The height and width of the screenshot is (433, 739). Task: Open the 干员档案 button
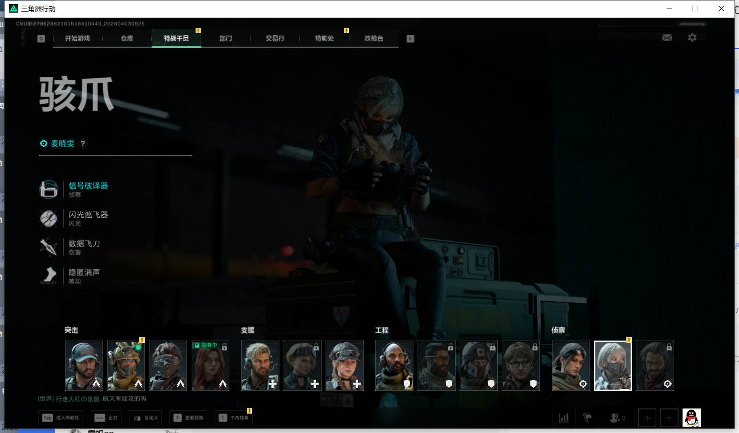pyautogui.click(x=234, y=418)
